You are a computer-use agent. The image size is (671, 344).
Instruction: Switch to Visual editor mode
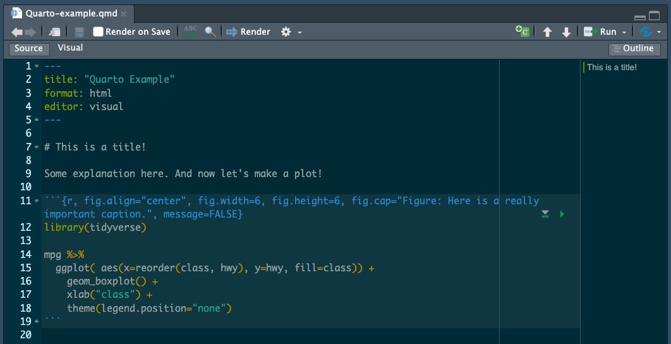click(70, 48)
